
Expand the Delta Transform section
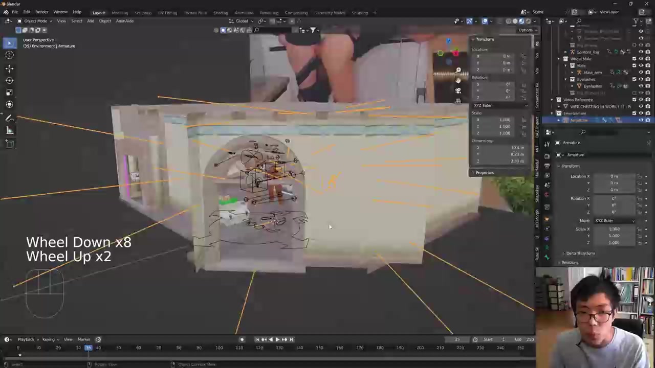[580, 254]
